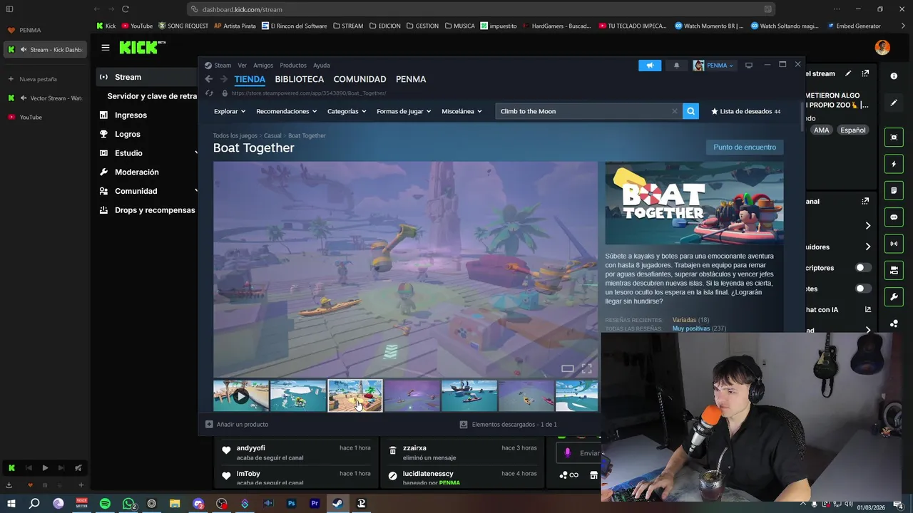Toggle the camera panel icon in Kick sidebar
The width and height of the screenshot is (913, 513).
(894, 270)
